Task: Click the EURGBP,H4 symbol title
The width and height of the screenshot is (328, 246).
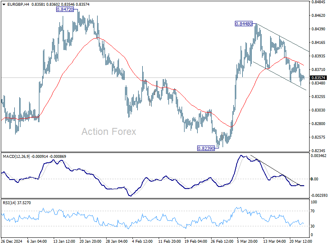Action: click(x=18, y=4)
